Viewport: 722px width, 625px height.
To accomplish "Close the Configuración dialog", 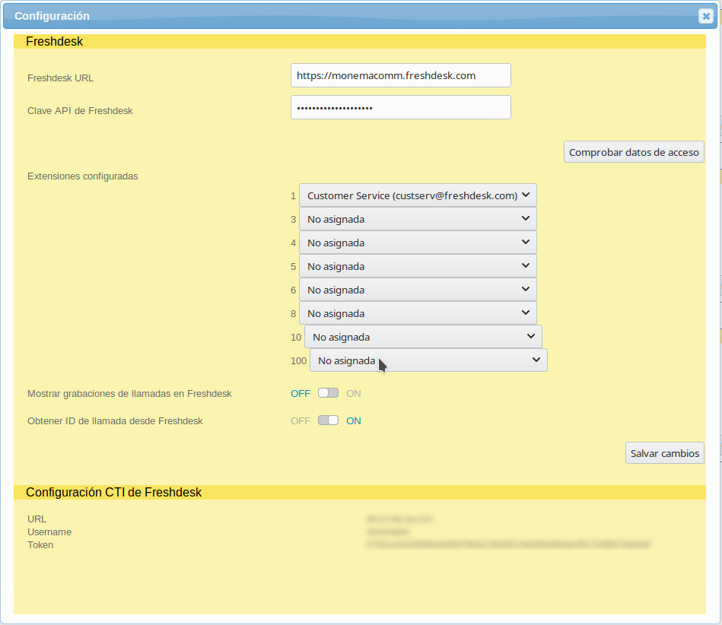I will [705, 16].
